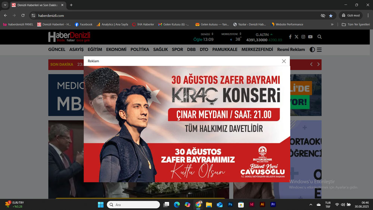The width and height of the screenshot is (373, 210).
Task: Bookmark this page with the star icon
Action: 331,16
